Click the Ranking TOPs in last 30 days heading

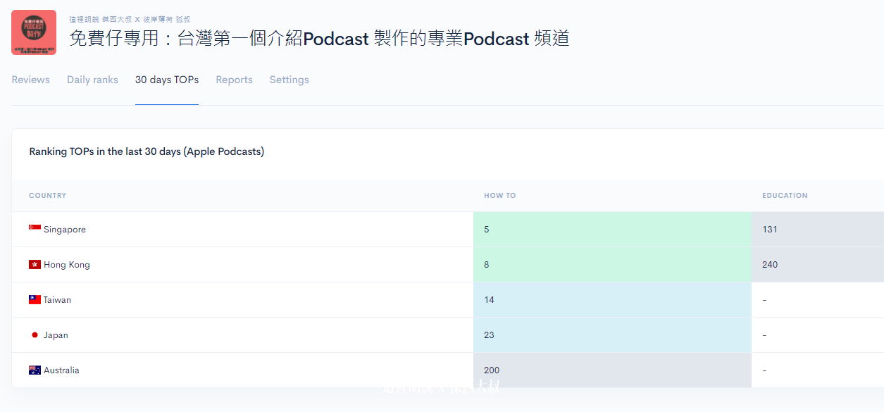coord(147,151)
